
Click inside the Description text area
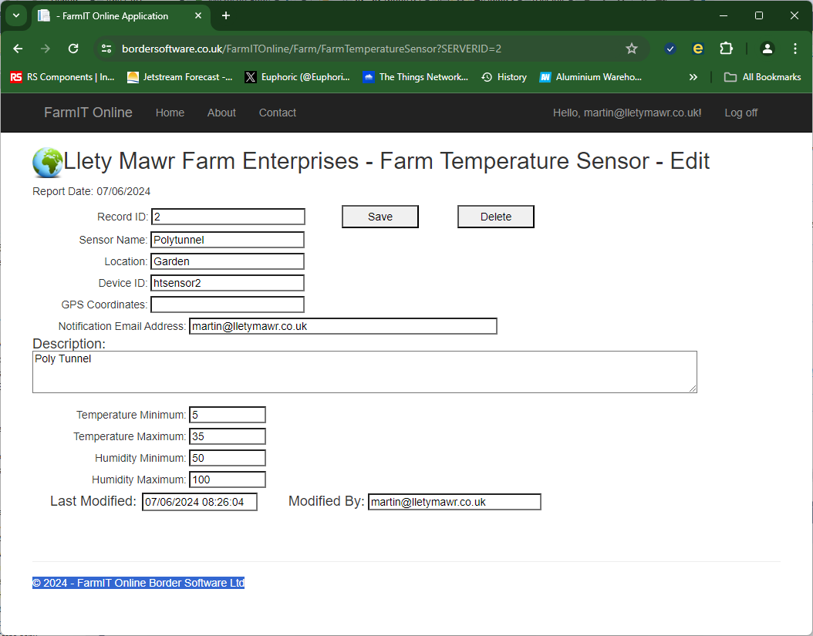pos(365,372)
